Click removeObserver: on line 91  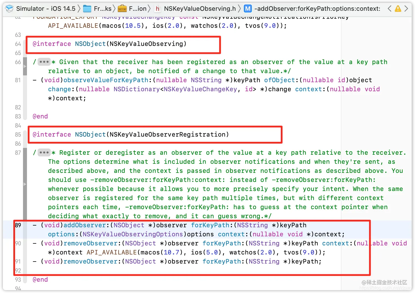[x=90, y=261]
